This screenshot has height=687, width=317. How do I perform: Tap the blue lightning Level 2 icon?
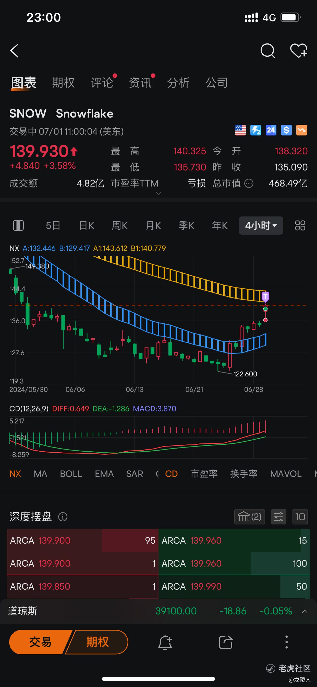point(256,130)
